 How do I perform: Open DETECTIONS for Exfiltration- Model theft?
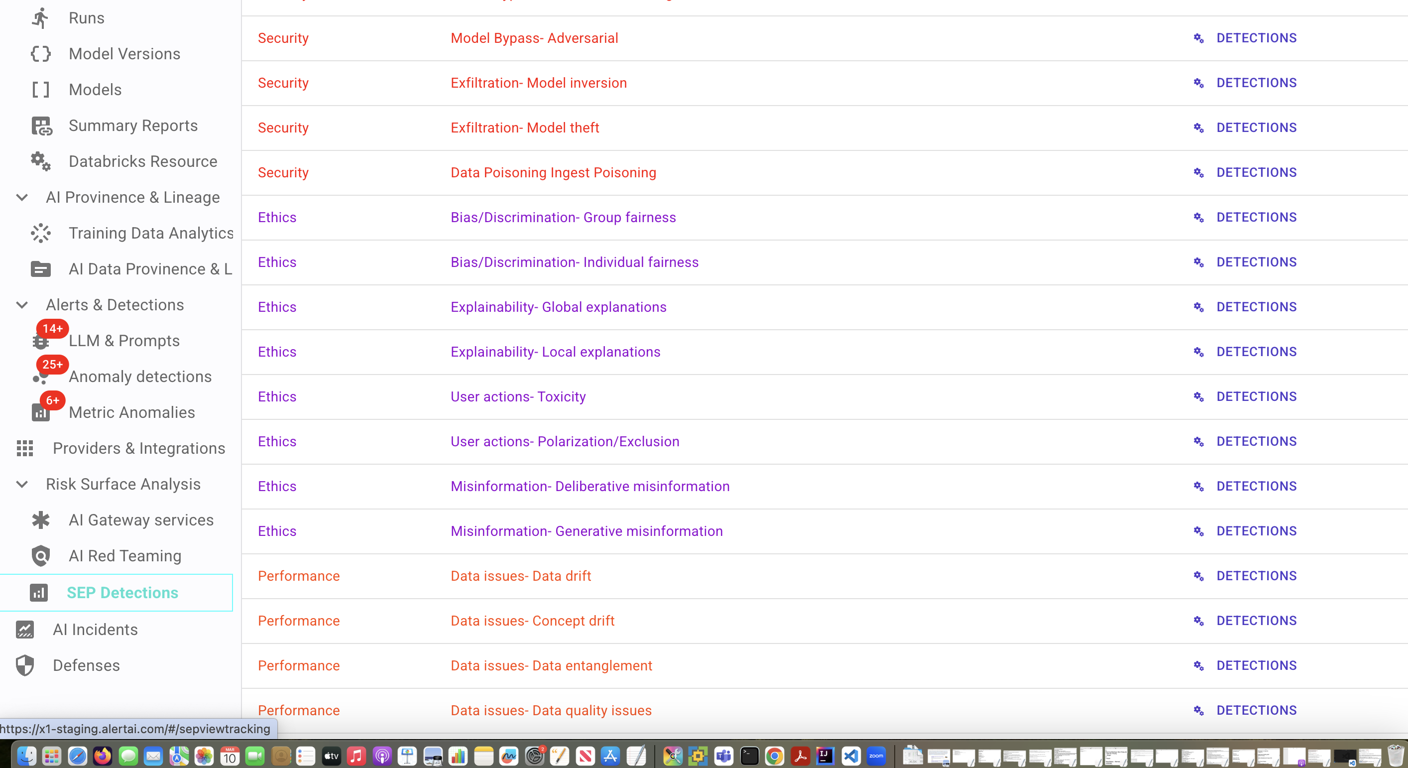click(1256, 128)
